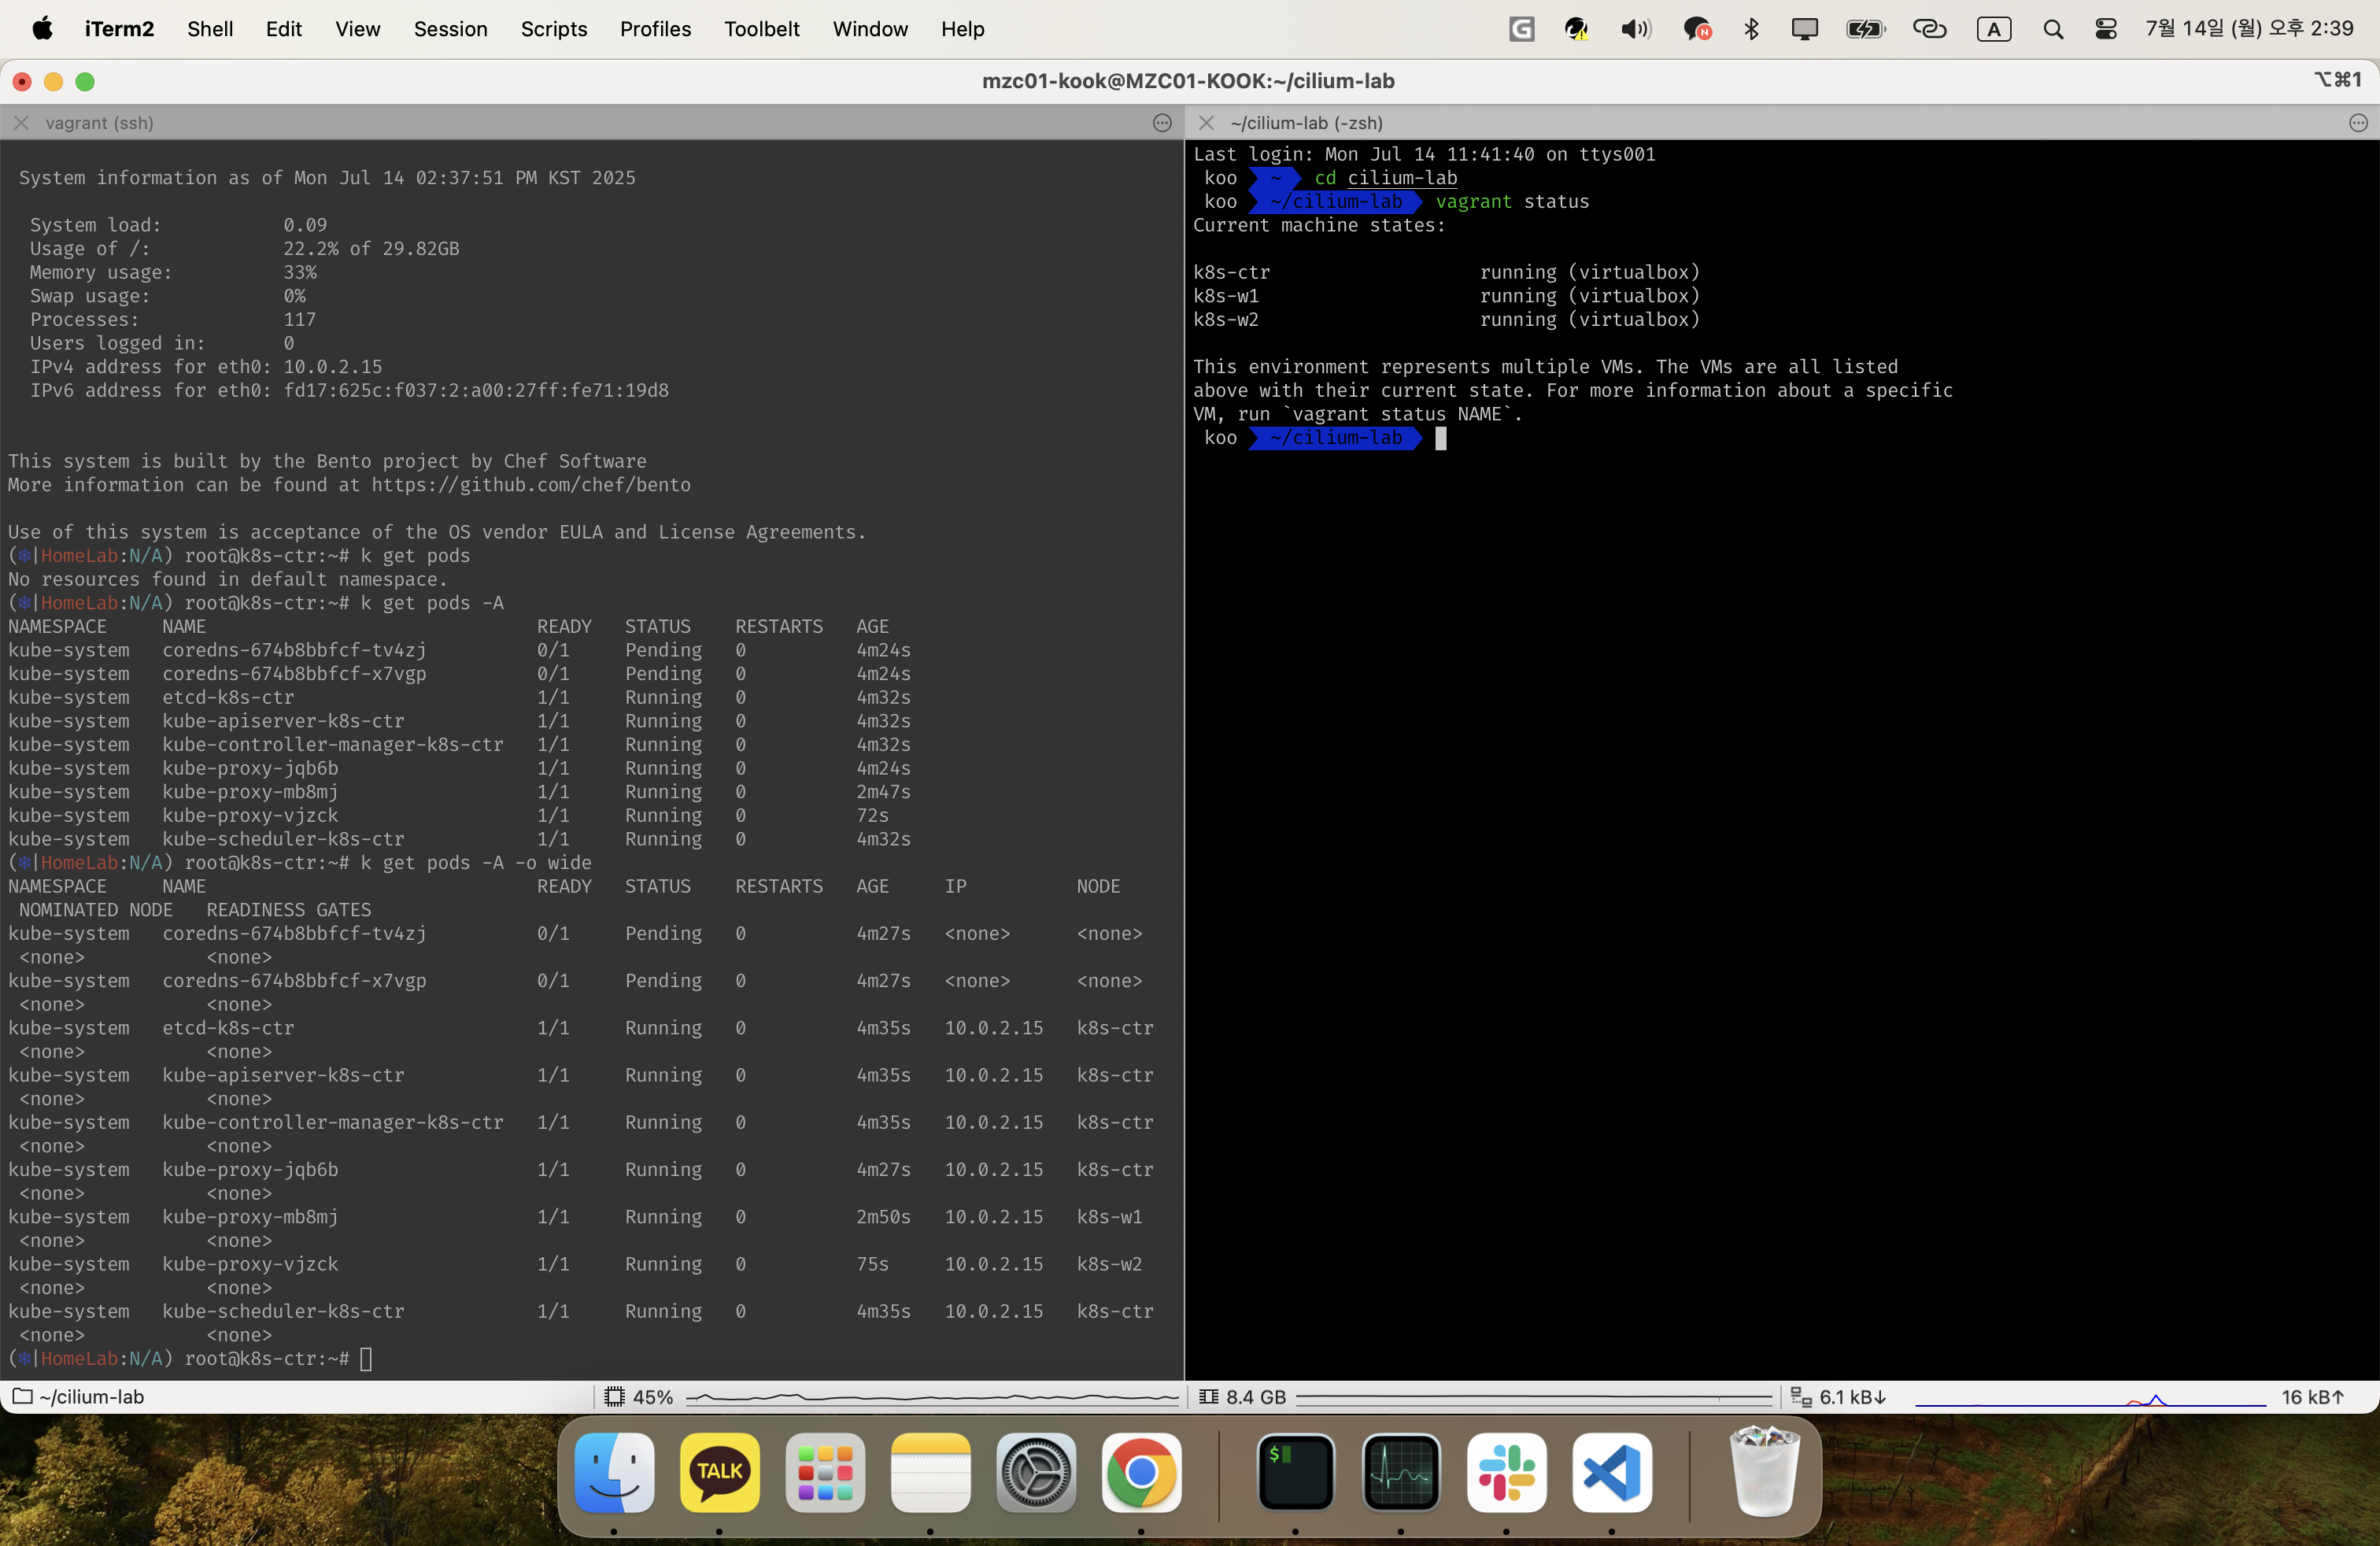Open the Toolbelt menu
This screenshot has width=2380, height=1546.
761,29
